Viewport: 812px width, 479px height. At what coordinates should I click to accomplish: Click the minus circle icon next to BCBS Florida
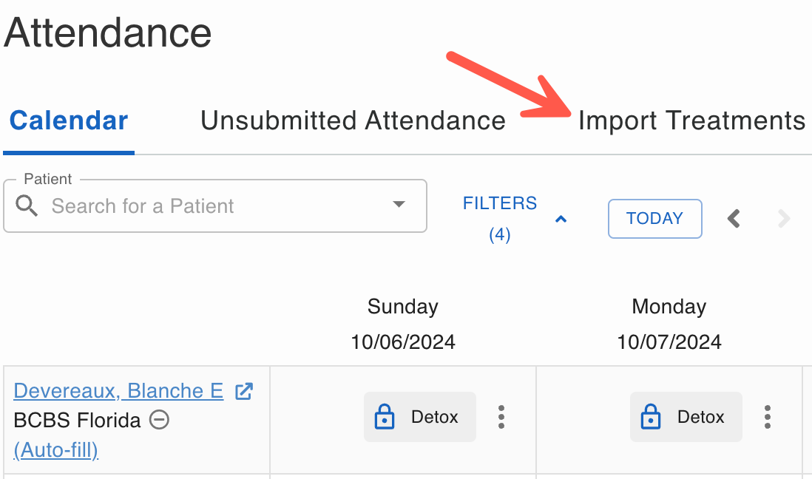160,419
